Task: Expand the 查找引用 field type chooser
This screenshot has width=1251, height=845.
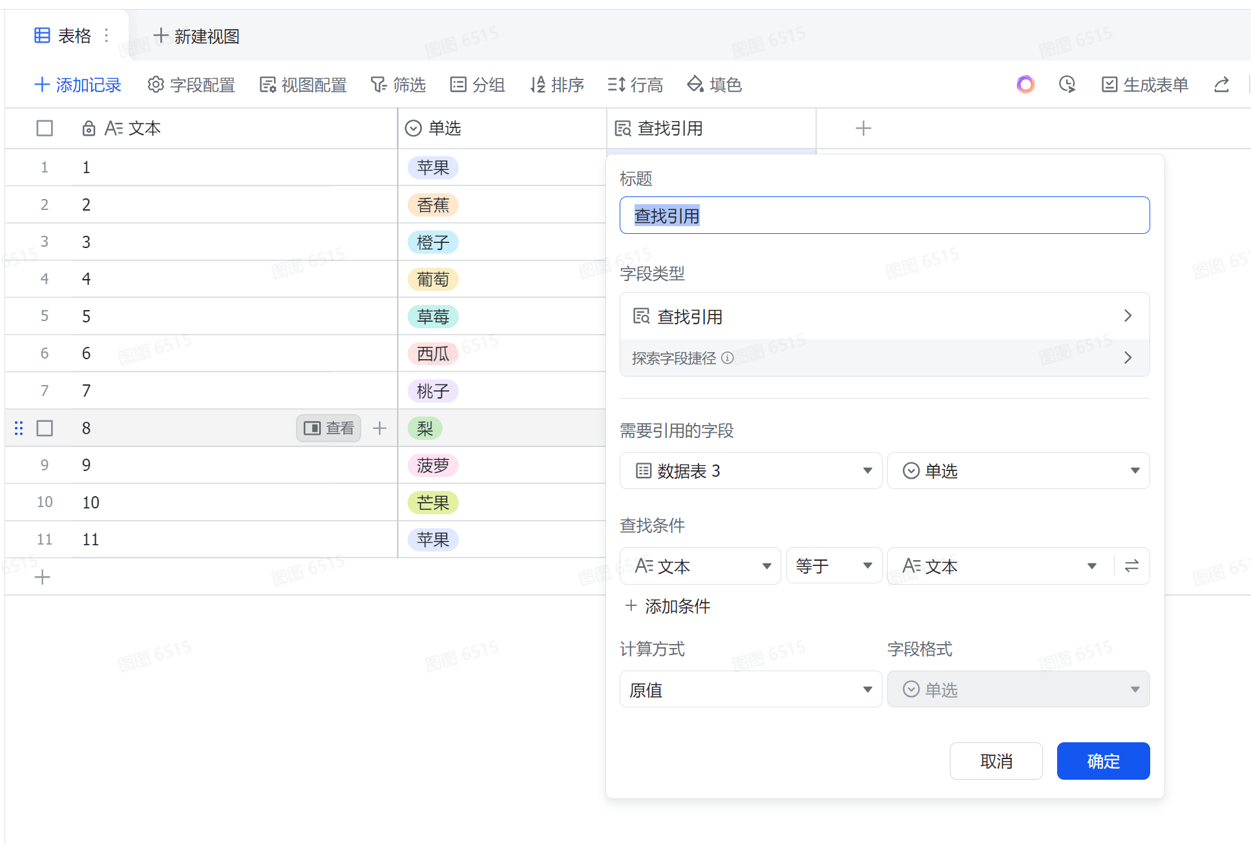Action: [885, 317]
